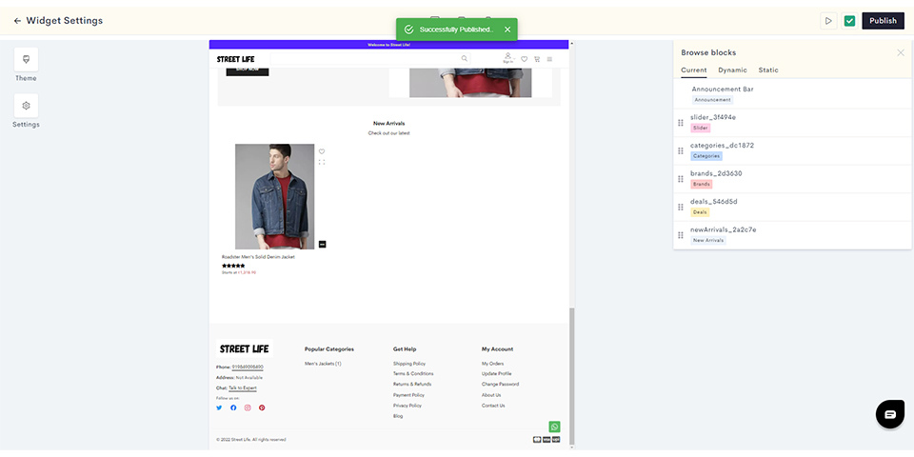Click the store search magnifier icon
Image resolution: width=914 pixels, height=457 pixels.
[464, 58]
